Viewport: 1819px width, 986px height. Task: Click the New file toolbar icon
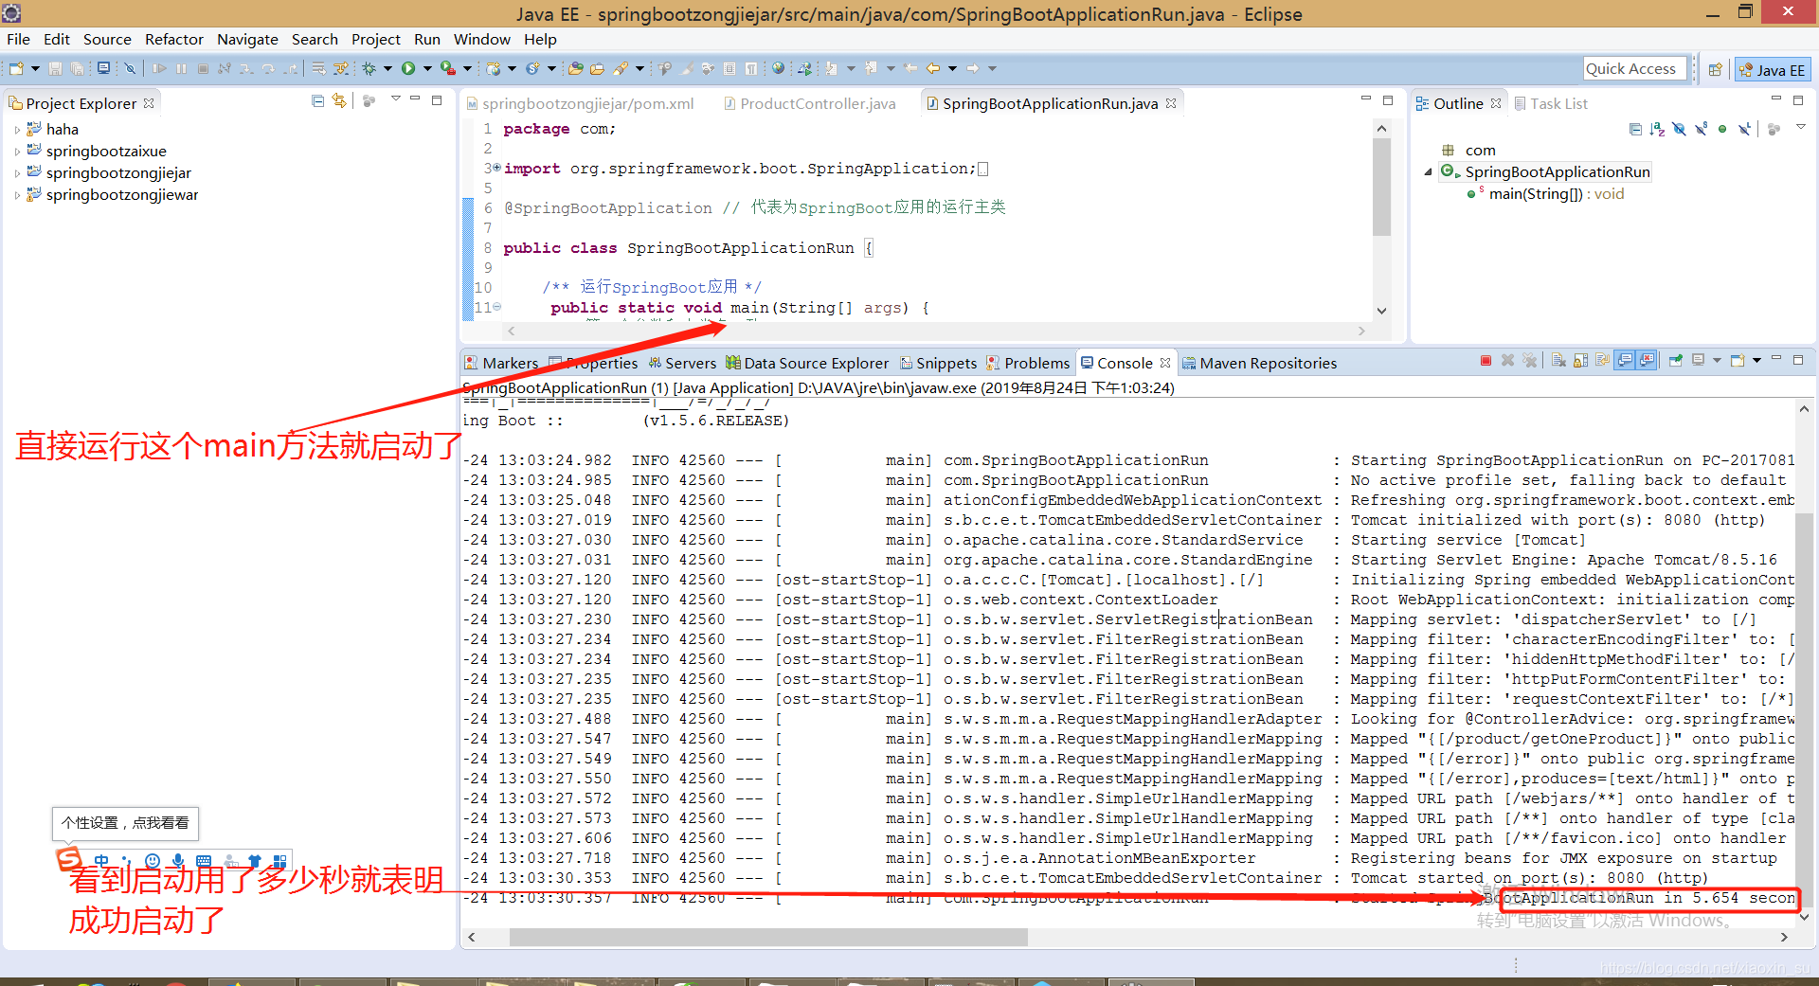16,68
